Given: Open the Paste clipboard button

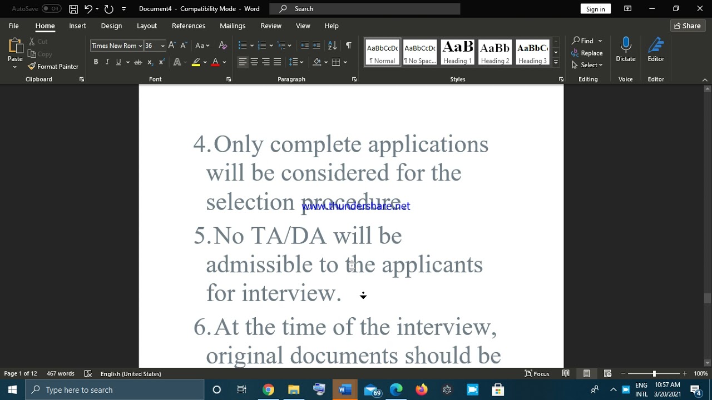Looking at the screenshot, I should (15, 49).
